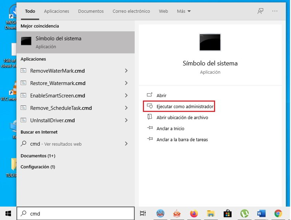Click Abrir ubicación de archivo
Image resolution: width=291 pixels, height=220 pixels.
(182, 118)
